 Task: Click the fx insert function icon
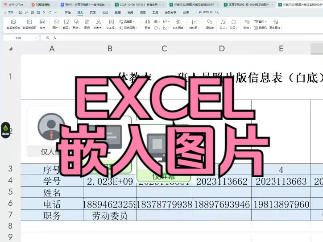(55, 38)
